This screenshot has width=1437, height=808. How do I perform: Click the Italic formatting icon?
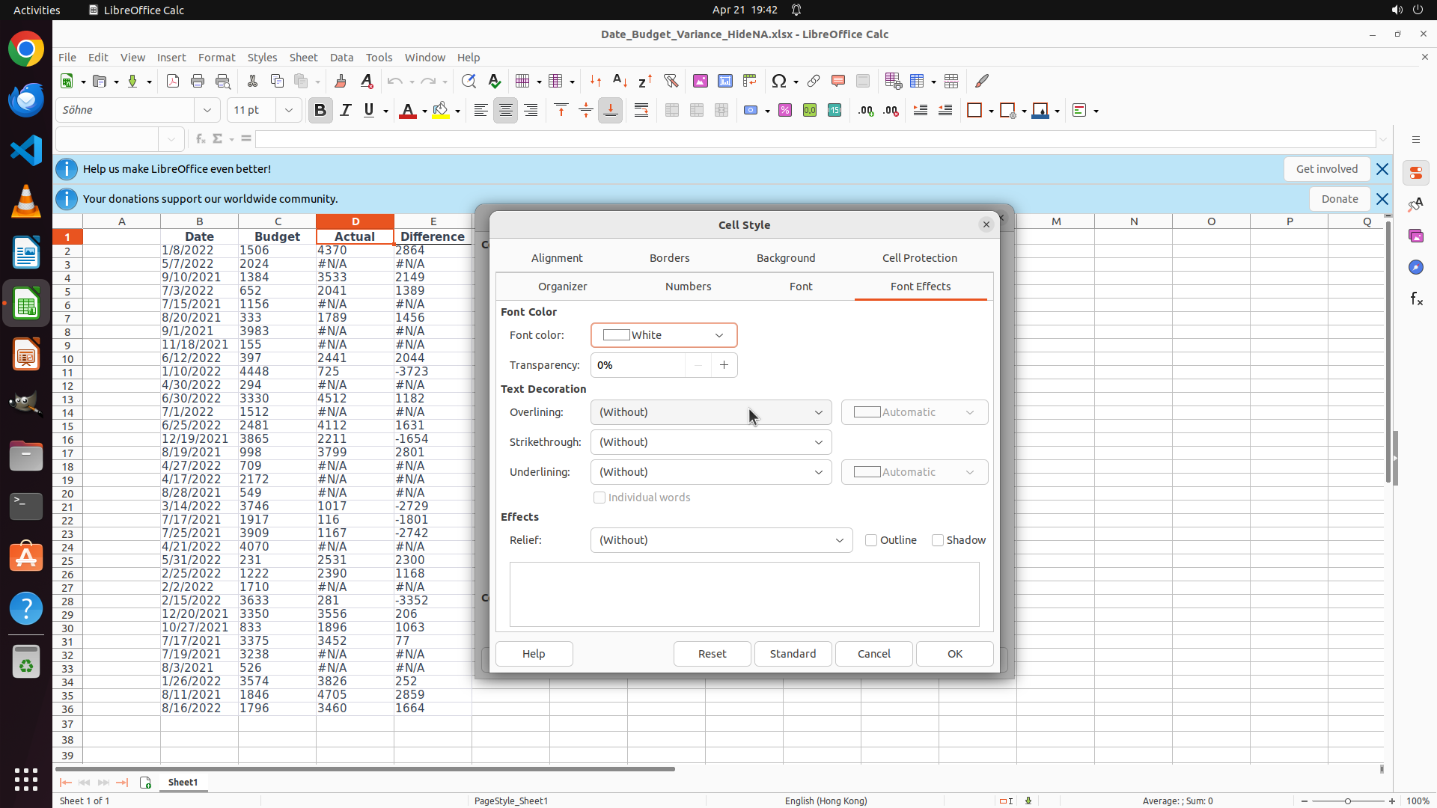point(345,110)
